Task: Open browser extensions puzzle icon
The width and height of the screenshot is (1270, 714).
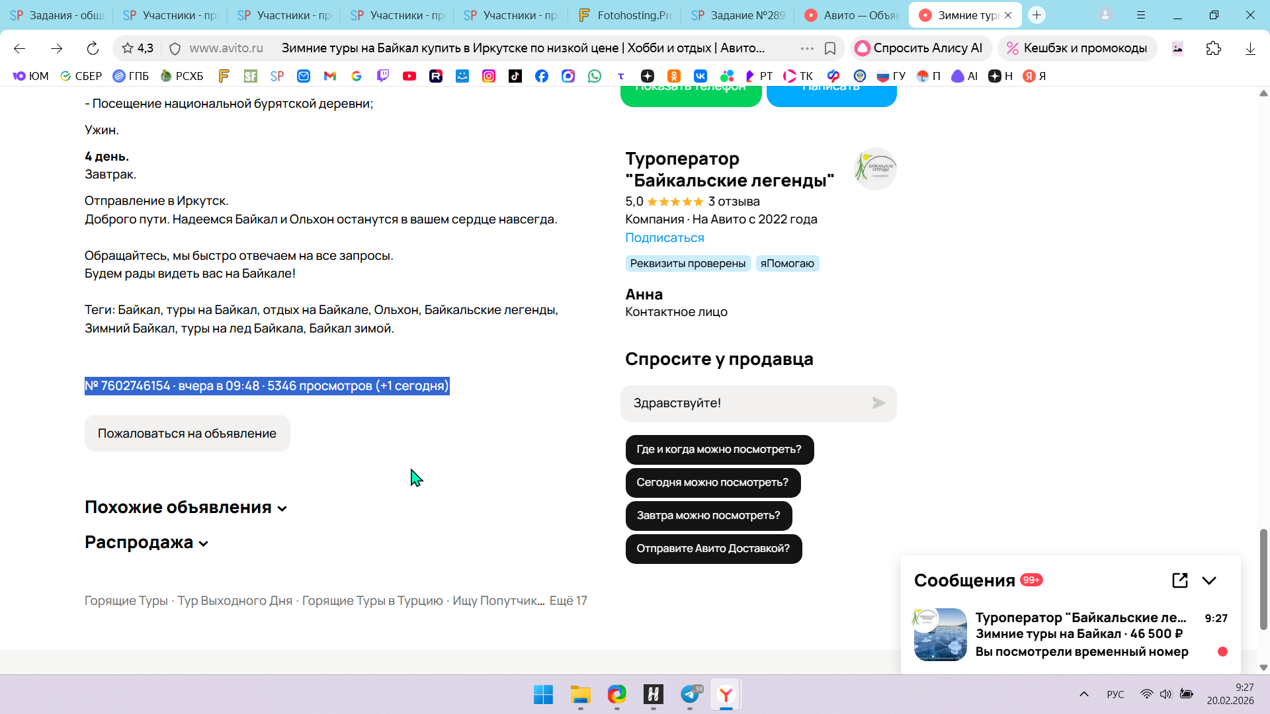Action: tap(1213, 48)
